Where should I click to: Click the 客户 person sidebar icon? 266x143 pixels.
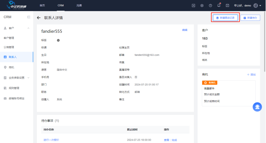click(x=5, y=28)
